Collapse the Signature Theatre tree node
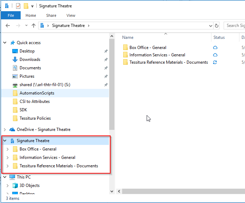 click(5, 141)
